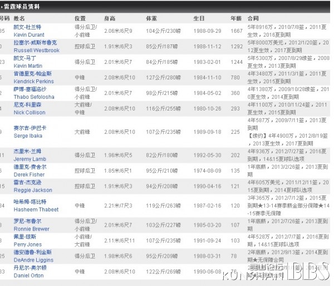Viewport: 334px width, 286px height.
Task: Open Derek Fisher profile link
Action: click(29, 174)
